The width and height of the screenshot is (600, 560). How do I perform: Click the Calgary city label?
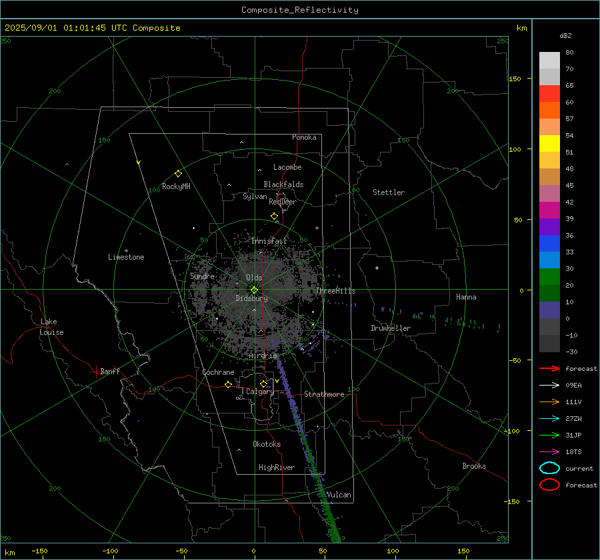[260, 392]
